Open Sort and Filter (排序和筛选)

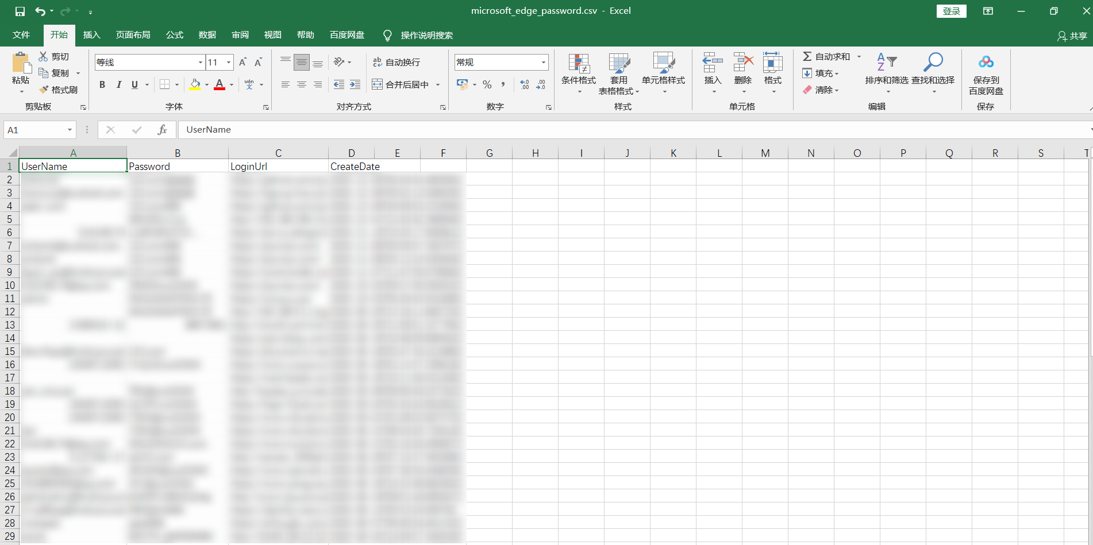(x=887, y=74)
